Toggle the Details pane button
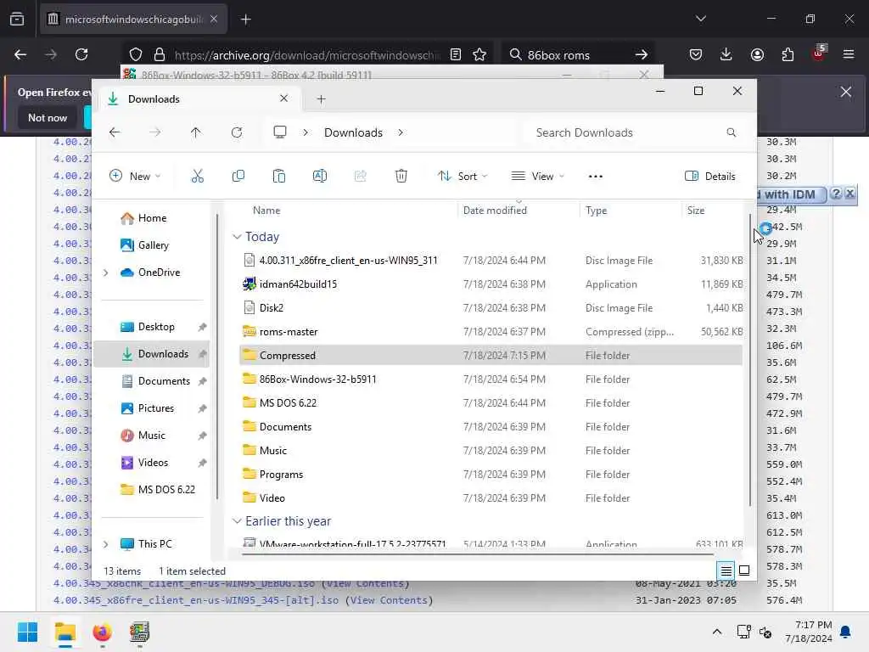This screenshot has height=652, width=869. [710, 177]
